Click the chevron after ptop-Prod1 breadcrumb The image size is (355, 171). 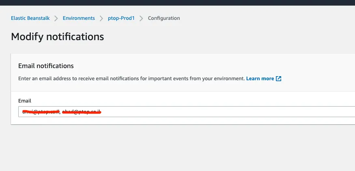141,18
